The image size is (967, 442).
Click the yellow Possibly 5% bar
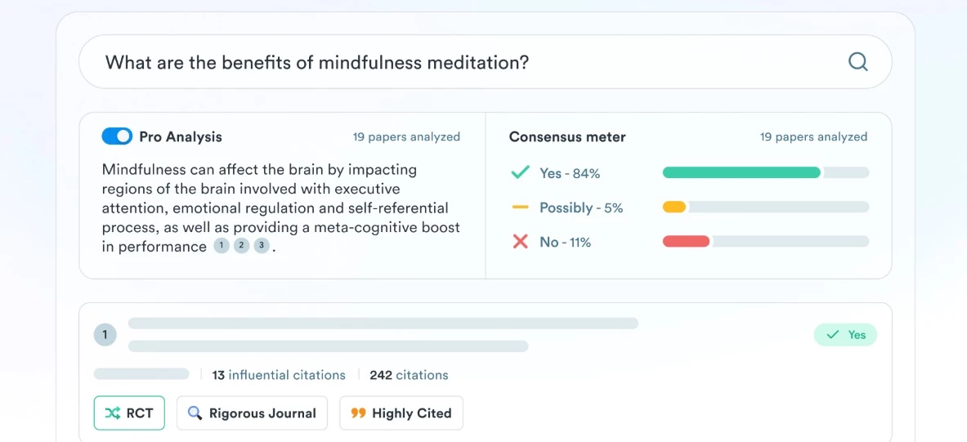pyautogui.click(x=766, y=208)
